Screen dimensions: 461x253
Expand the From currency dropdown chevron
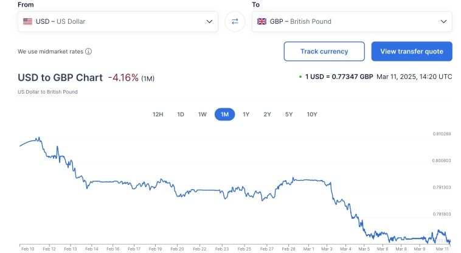tap(209, 21)
